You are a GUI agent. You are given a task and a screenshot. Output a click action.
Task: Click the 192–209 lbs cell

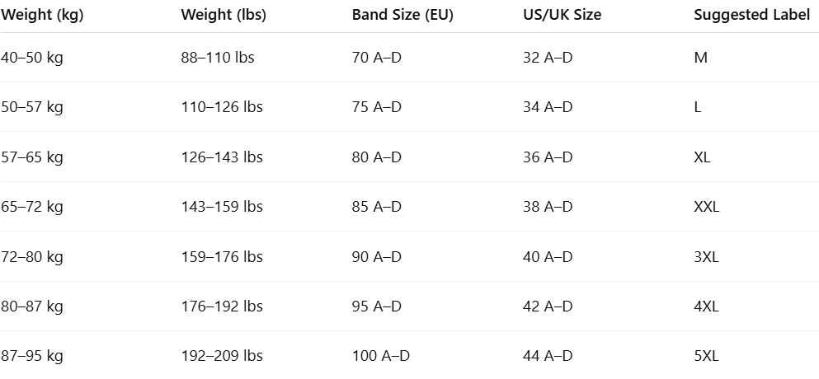pyautogui.click(x=222, y=356)
